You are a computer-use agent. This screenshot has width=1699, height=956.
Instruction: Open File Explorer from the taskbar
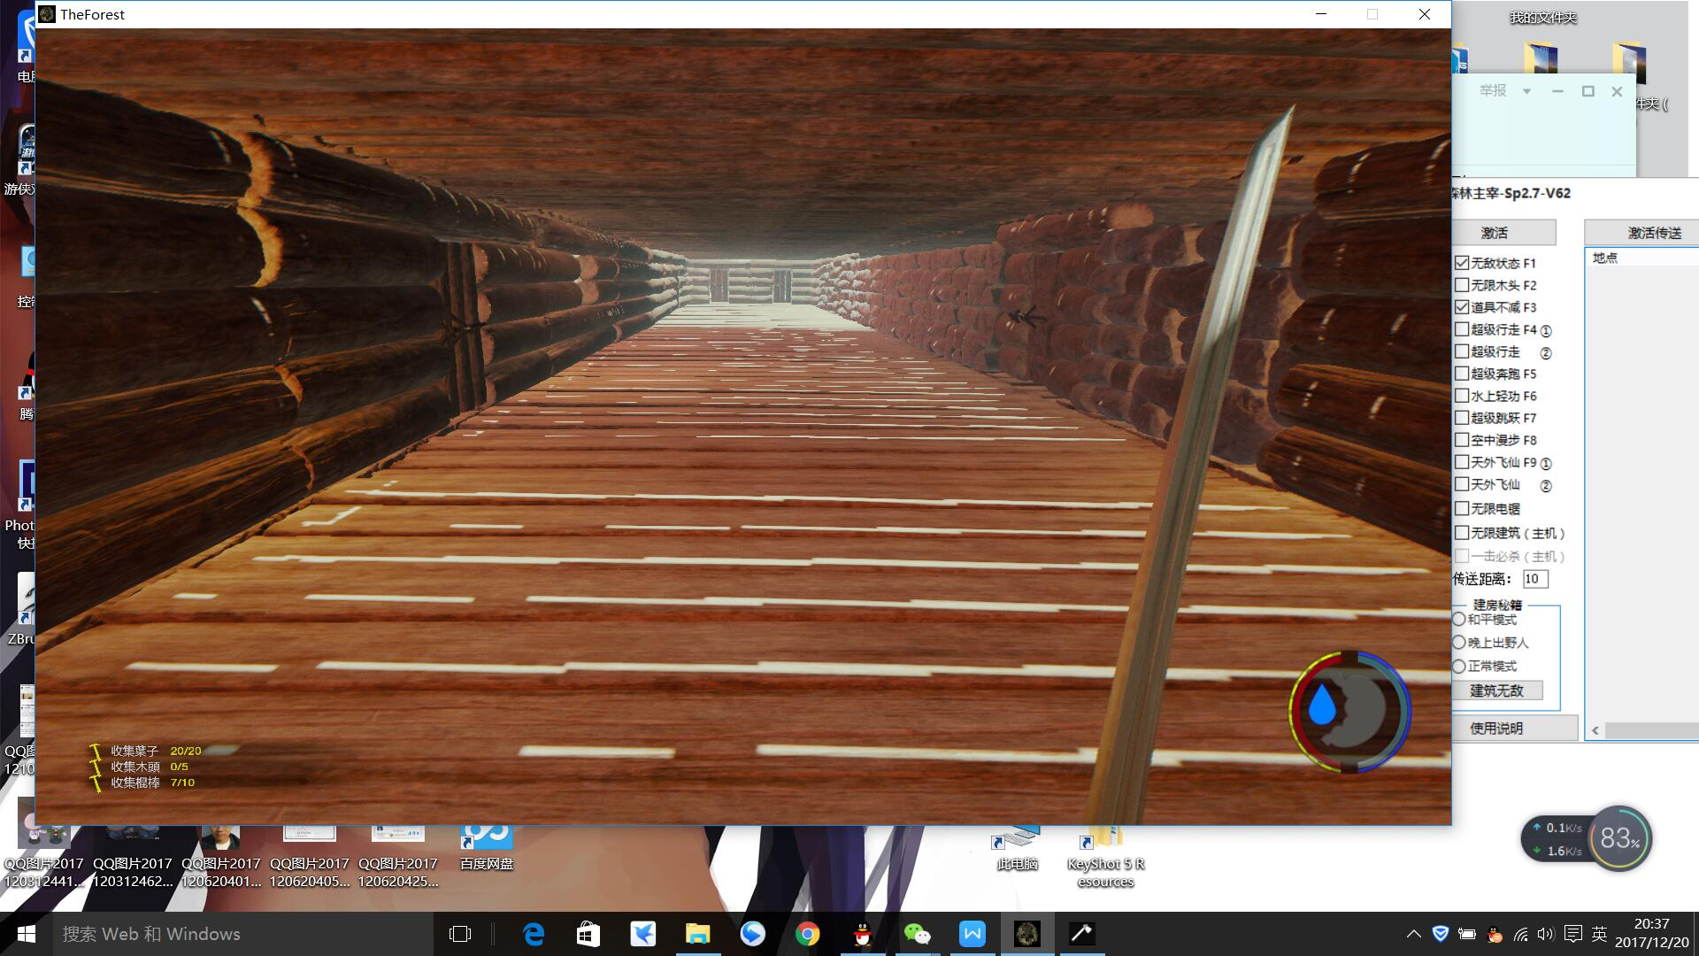pos(698,934)
